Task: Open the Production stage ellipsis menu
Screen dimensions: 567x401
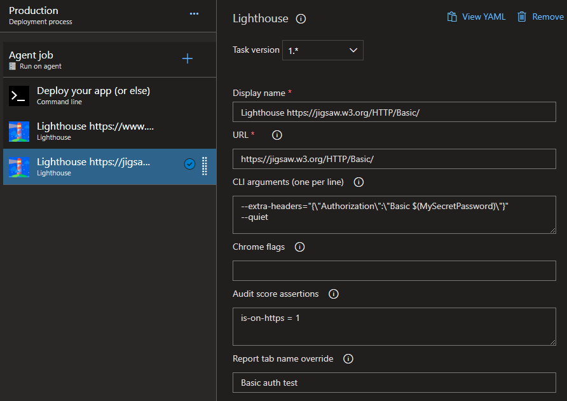Action: [194, 14]
